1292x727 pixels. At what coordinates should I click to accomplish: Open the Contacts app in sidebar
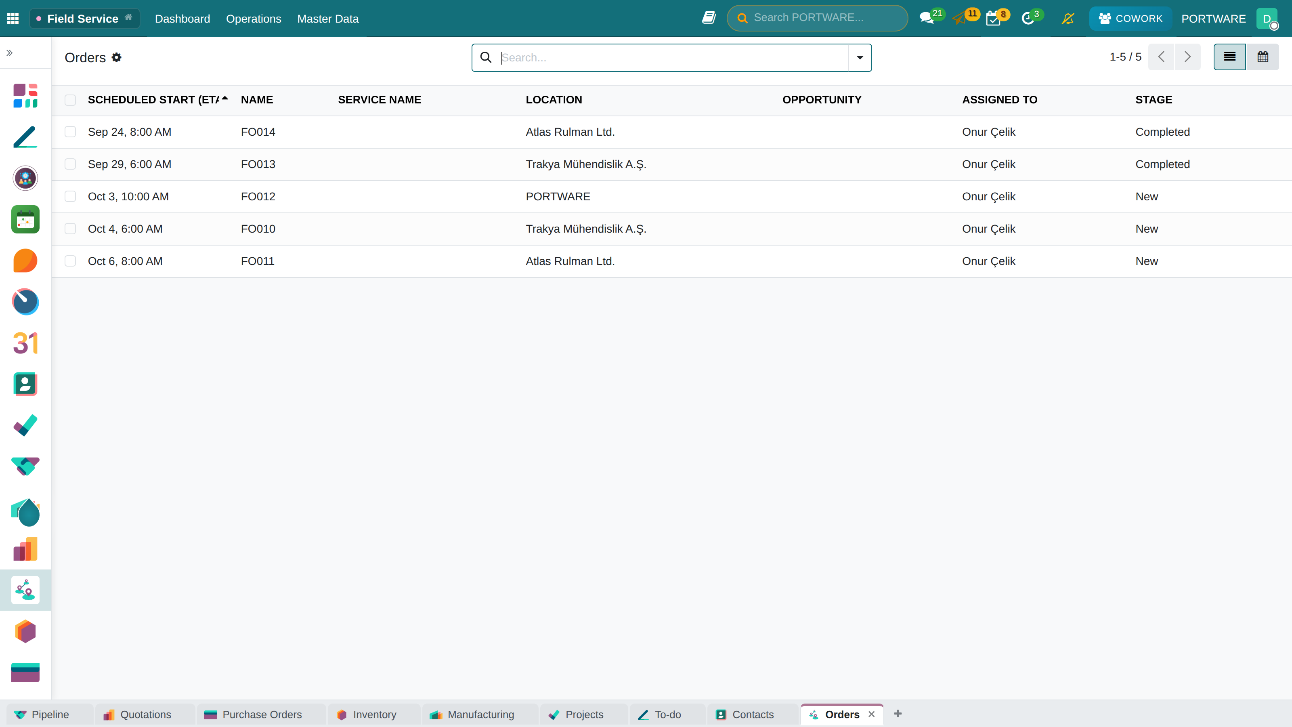pyautogui.click(x=25, y=385)
